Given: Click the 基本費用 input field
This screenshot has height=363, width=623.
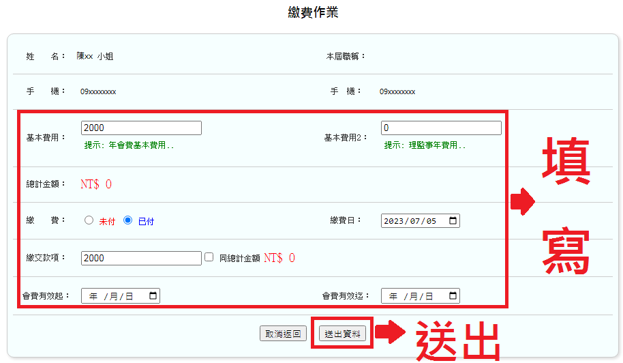Looking at the screenshot, I should 141,128.
